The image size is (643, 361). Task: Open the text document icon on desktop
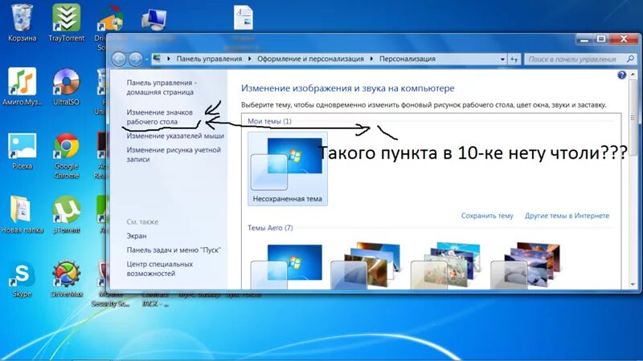pos(244,18)
